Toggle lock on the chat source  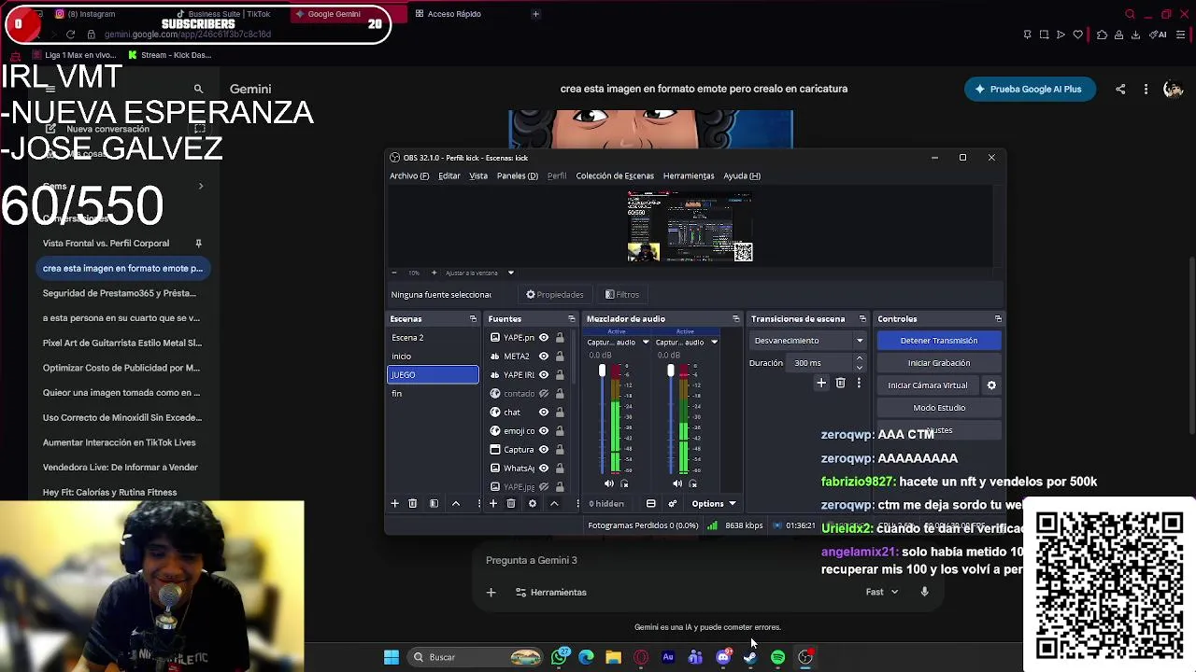pyautogui.click(x=560, y=413)
